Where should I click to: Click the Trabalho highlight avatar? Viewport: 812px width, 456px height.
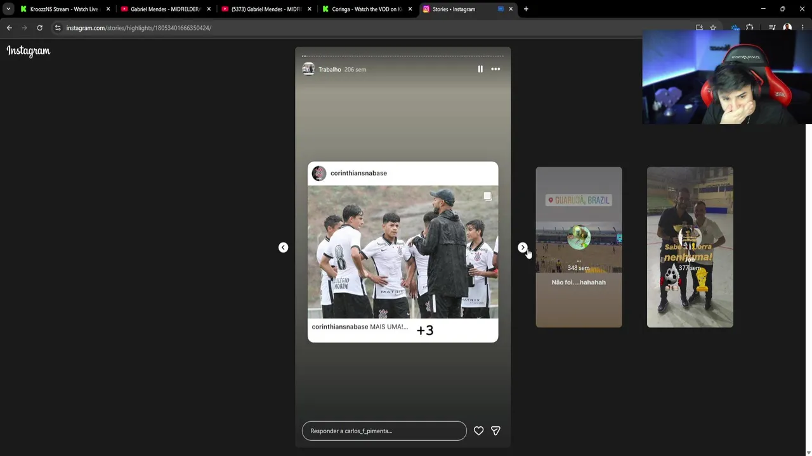pos(308,69)
